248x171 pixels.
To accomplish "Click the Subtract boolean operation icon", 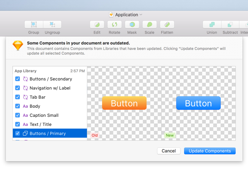I will point(230,25).
